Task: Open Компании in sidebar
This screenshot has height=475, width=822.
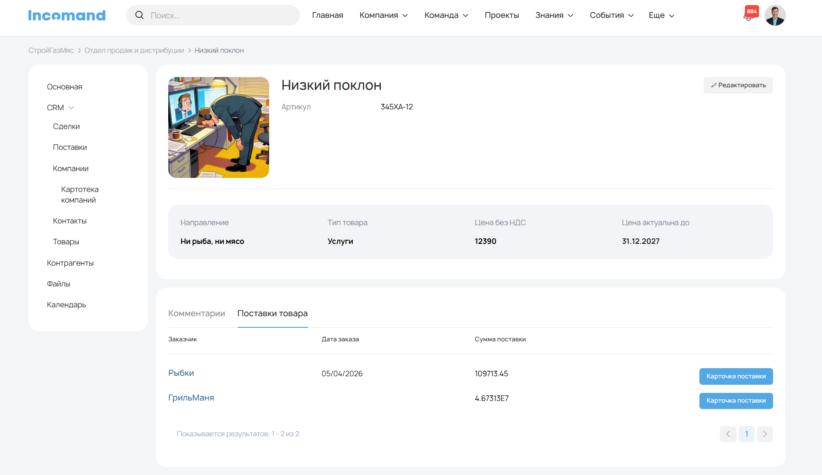Action: coord(71,169)
